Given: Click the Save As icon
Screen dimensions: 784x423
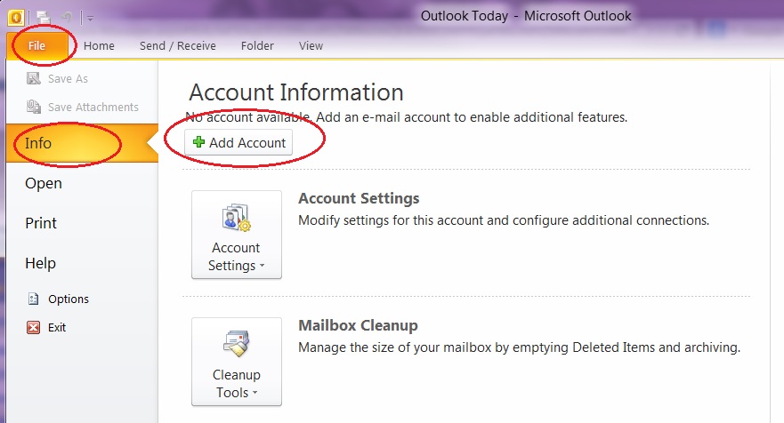Looking at the screenshot, I should pyautogui.click(x=34, y=78).
